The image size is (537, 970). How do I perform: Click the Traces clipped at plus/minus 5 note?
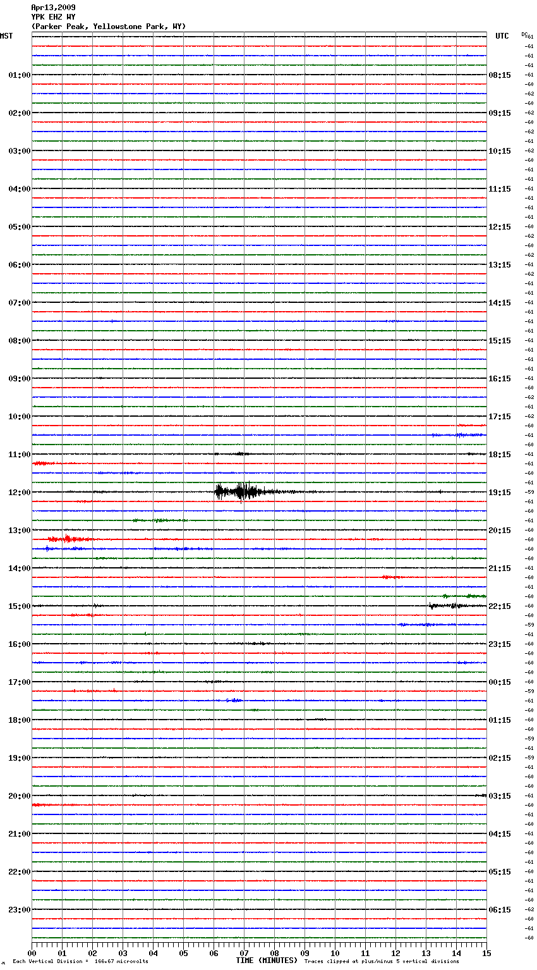coord(382,961)
